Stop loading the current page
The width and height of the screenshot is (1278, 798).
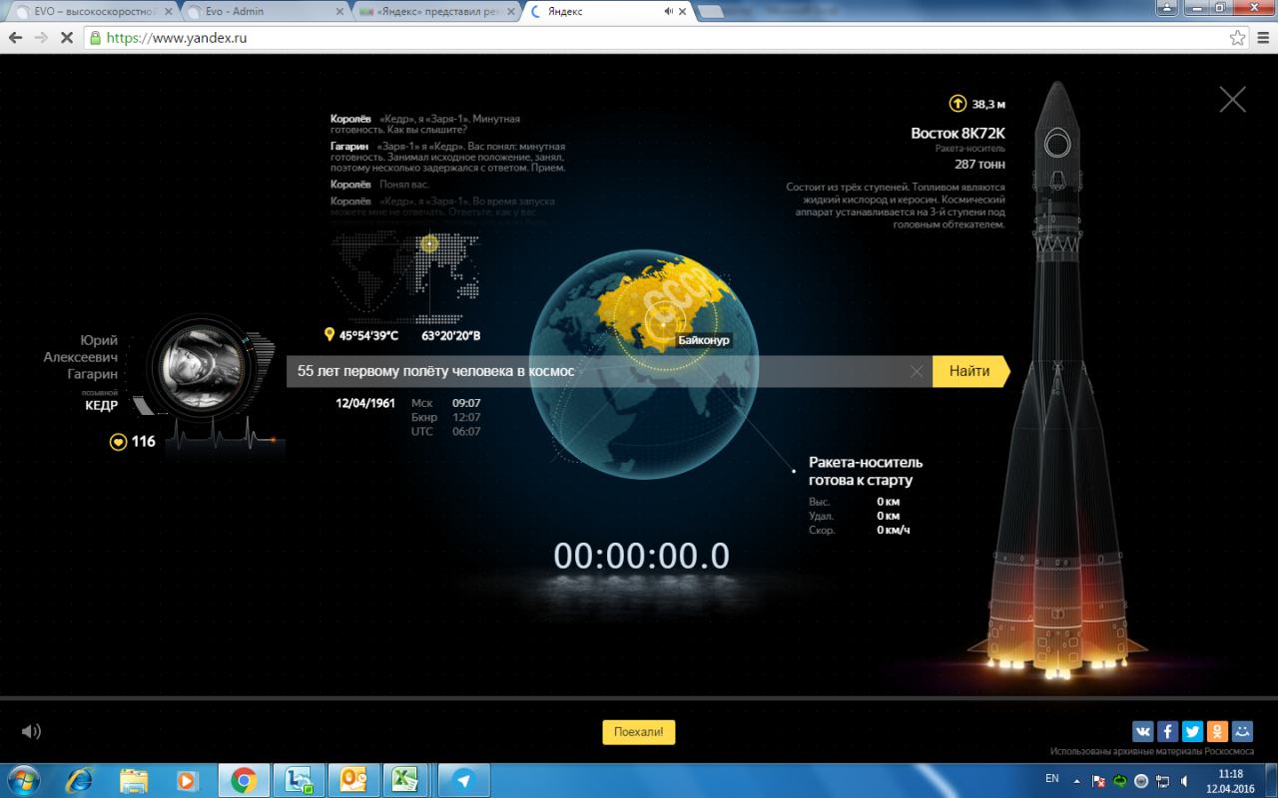tap(66, 38)
